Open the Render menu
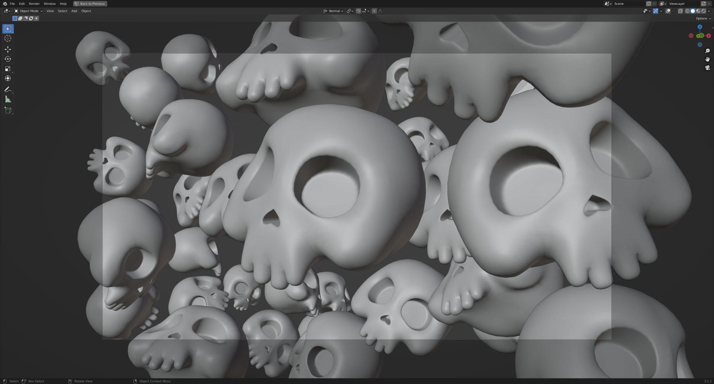 pyautogui.click(x=34, y=4)
